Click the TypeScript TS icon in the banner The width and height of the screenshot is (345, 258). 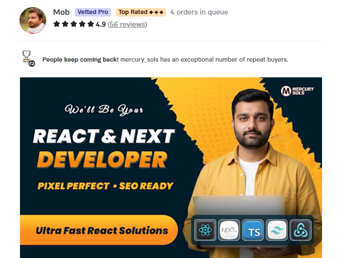click(x=253, y=230)
